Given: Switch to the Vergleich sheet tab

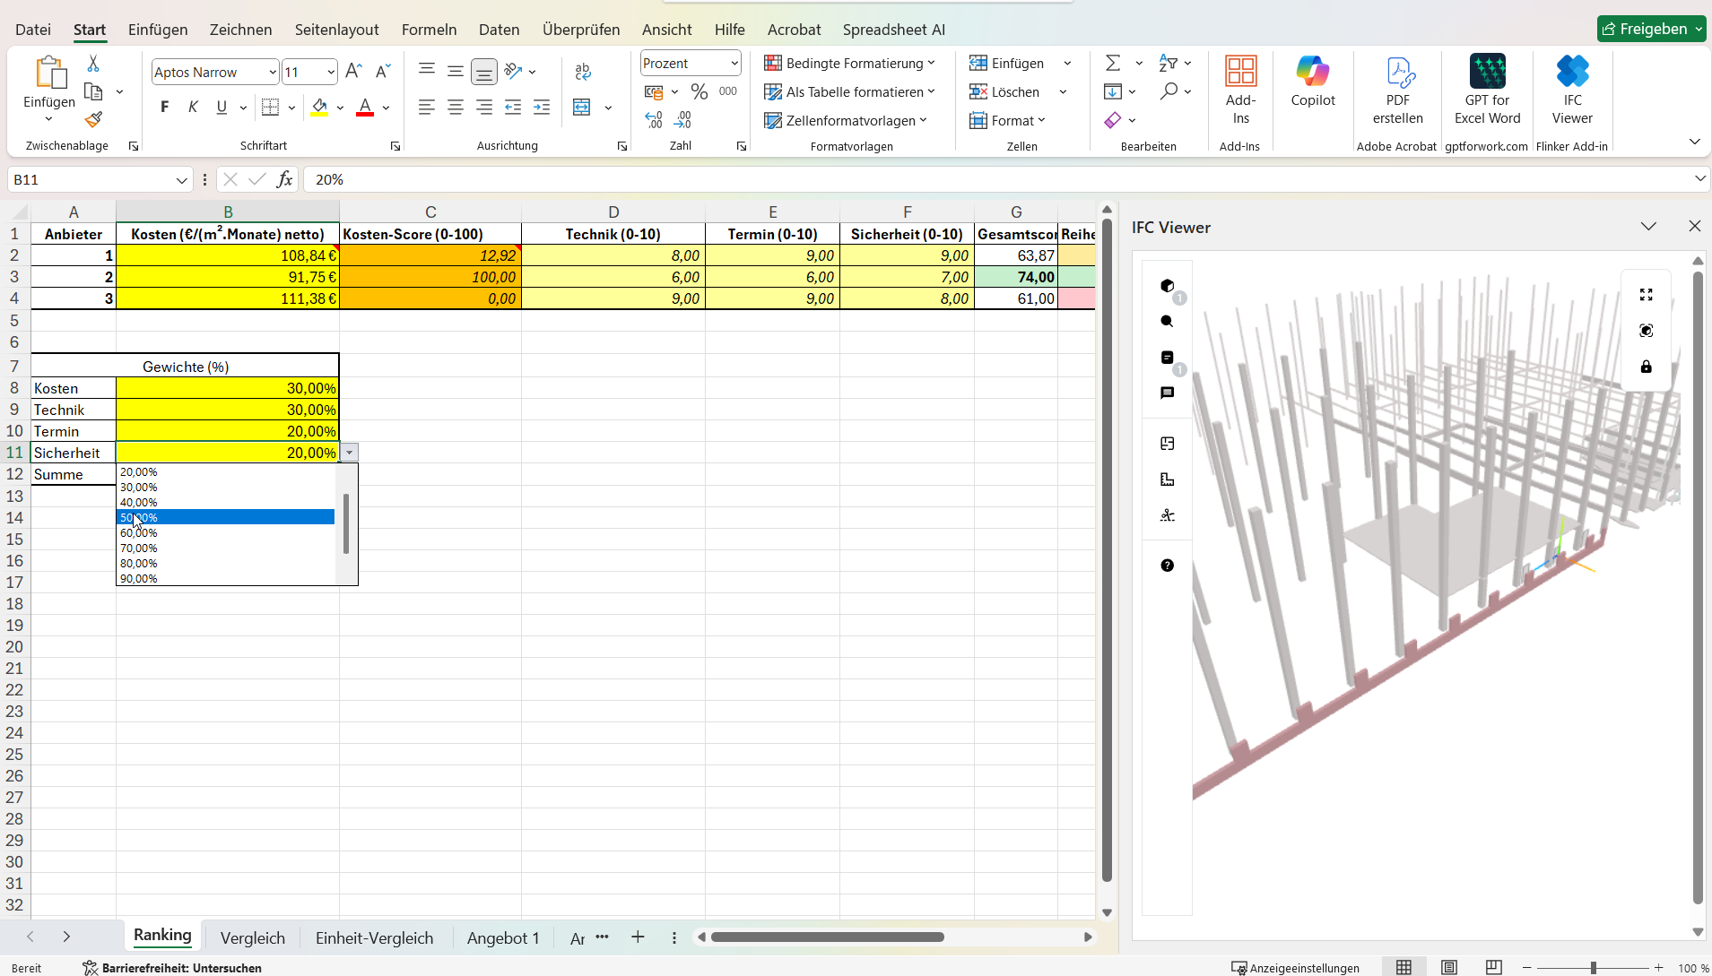Looking at the screenshot, I should click(252, 937).
